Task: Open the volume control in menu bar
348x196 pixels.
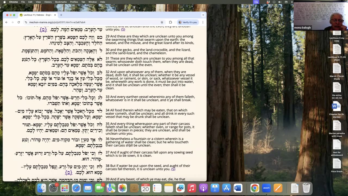Action: 280,2
